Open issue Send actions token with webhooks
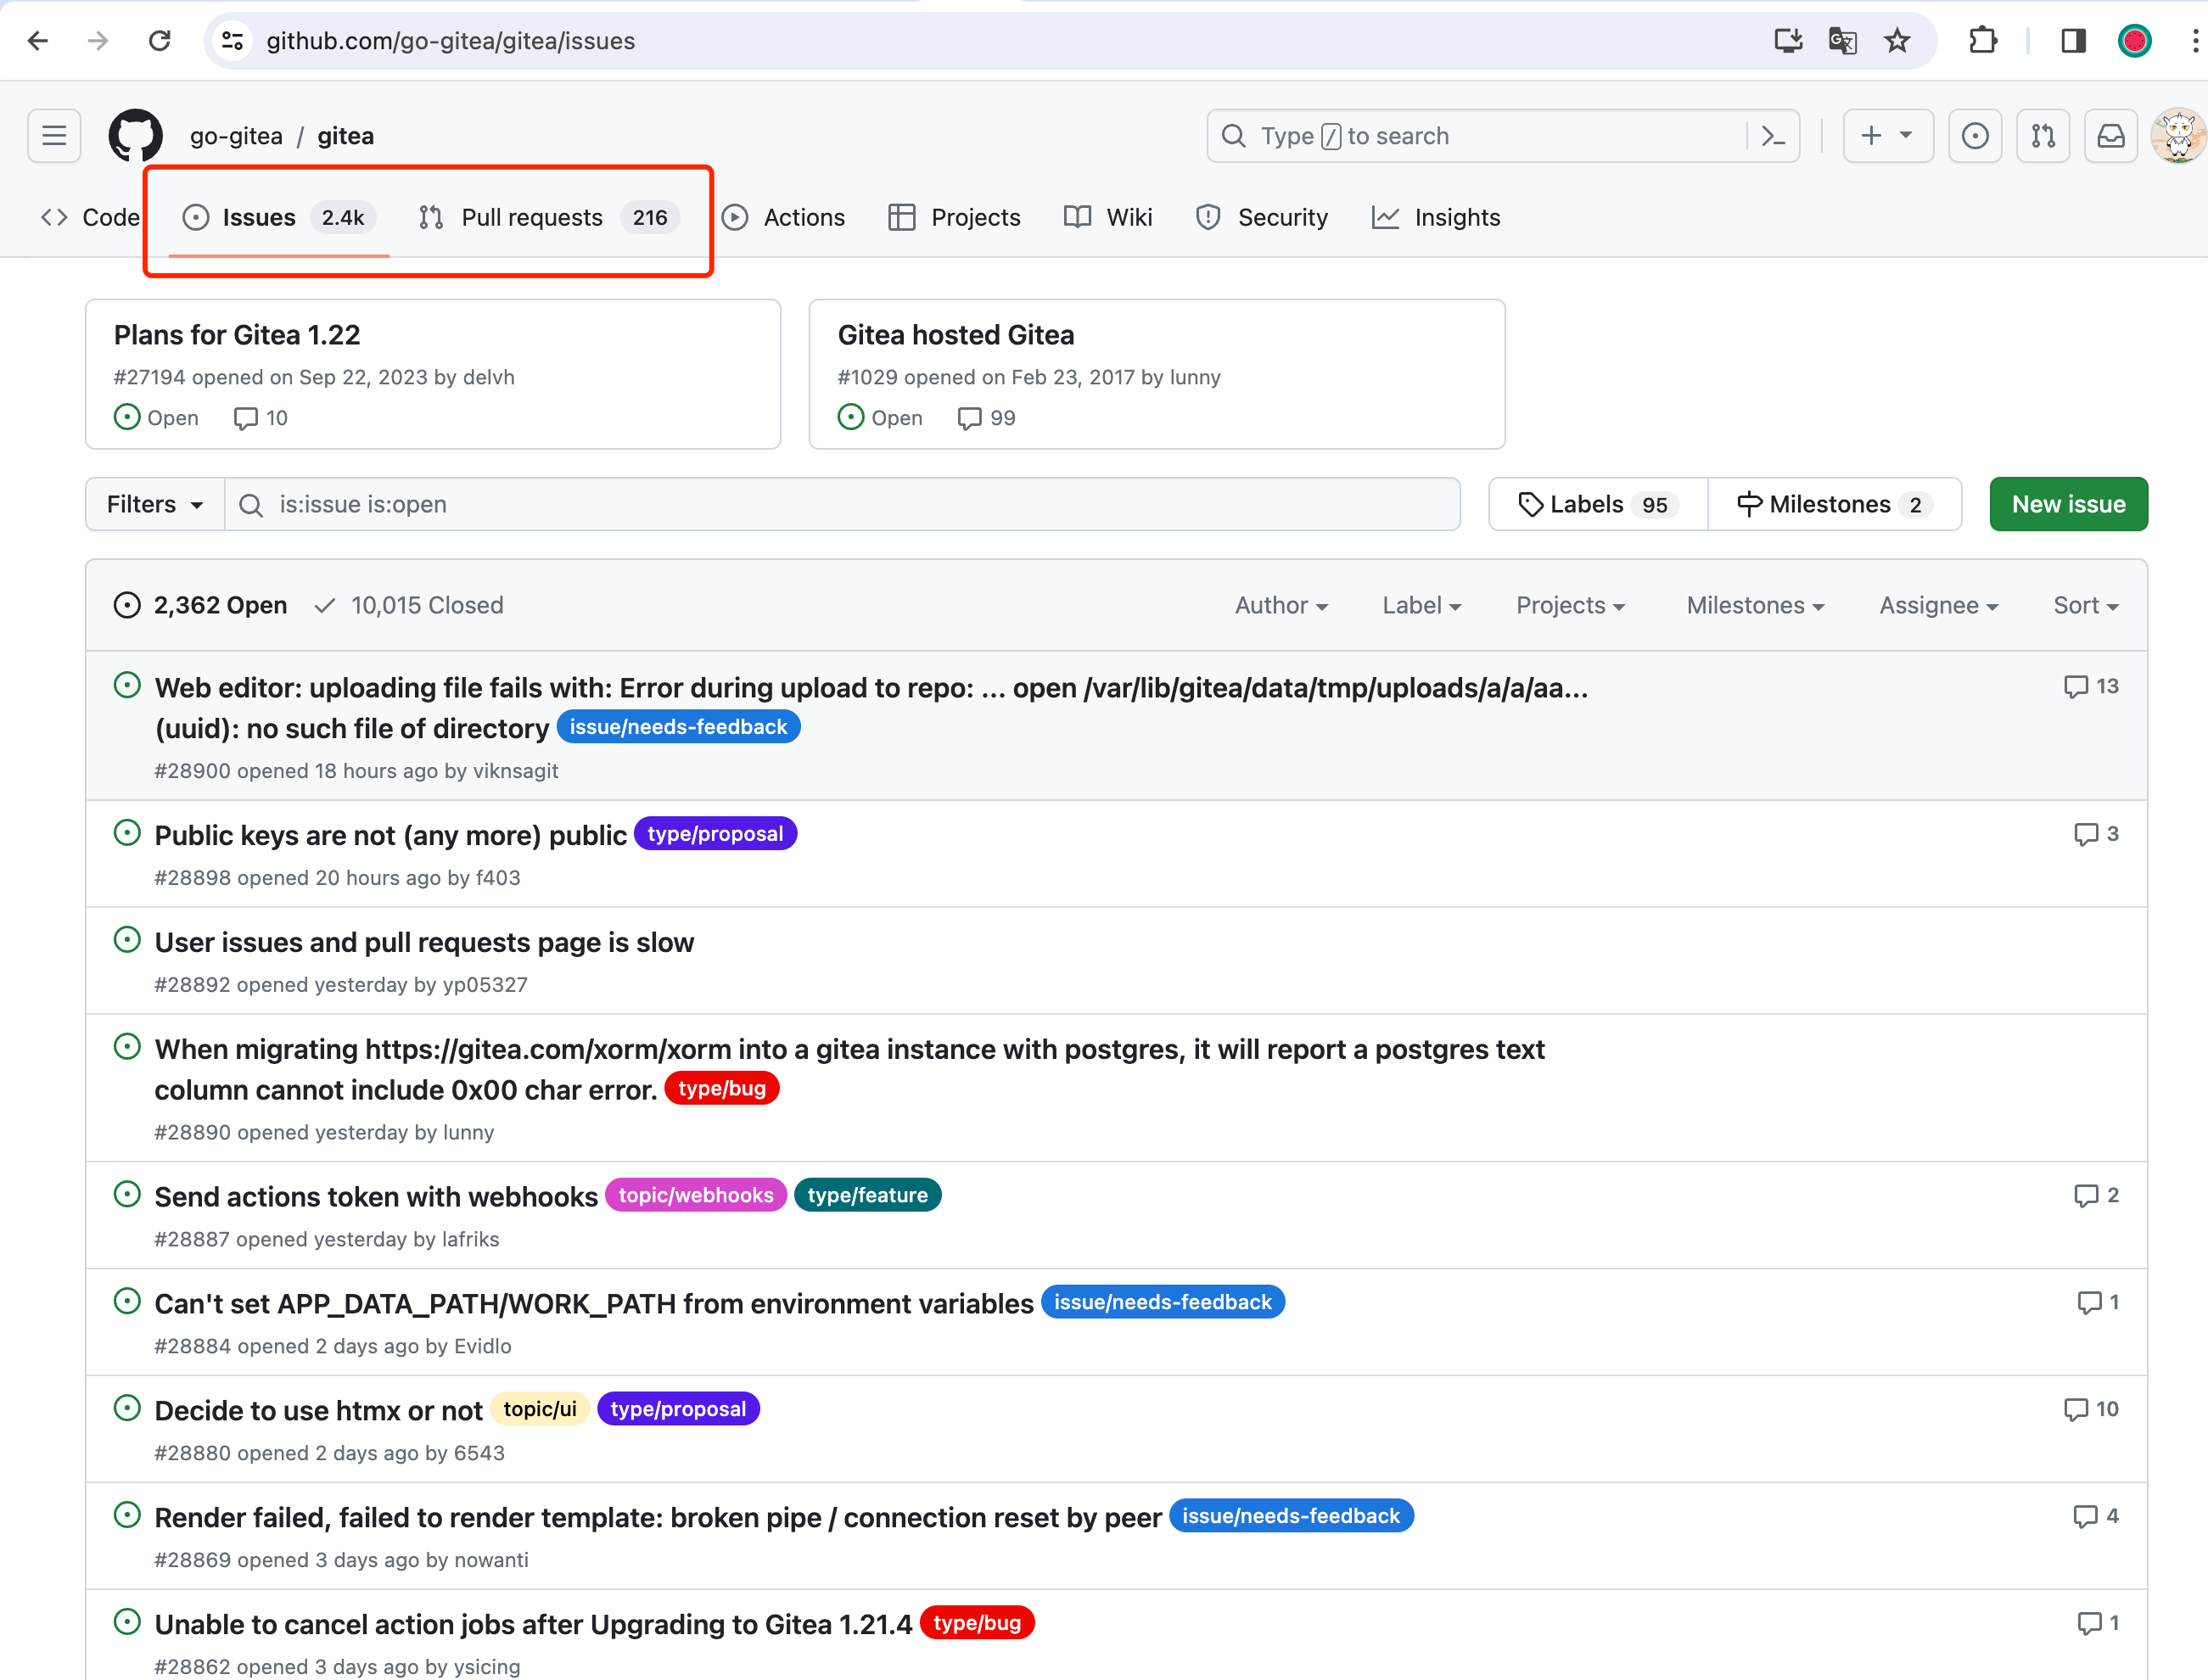This screenshot has height=1680, width=2208. (376, 1197)
